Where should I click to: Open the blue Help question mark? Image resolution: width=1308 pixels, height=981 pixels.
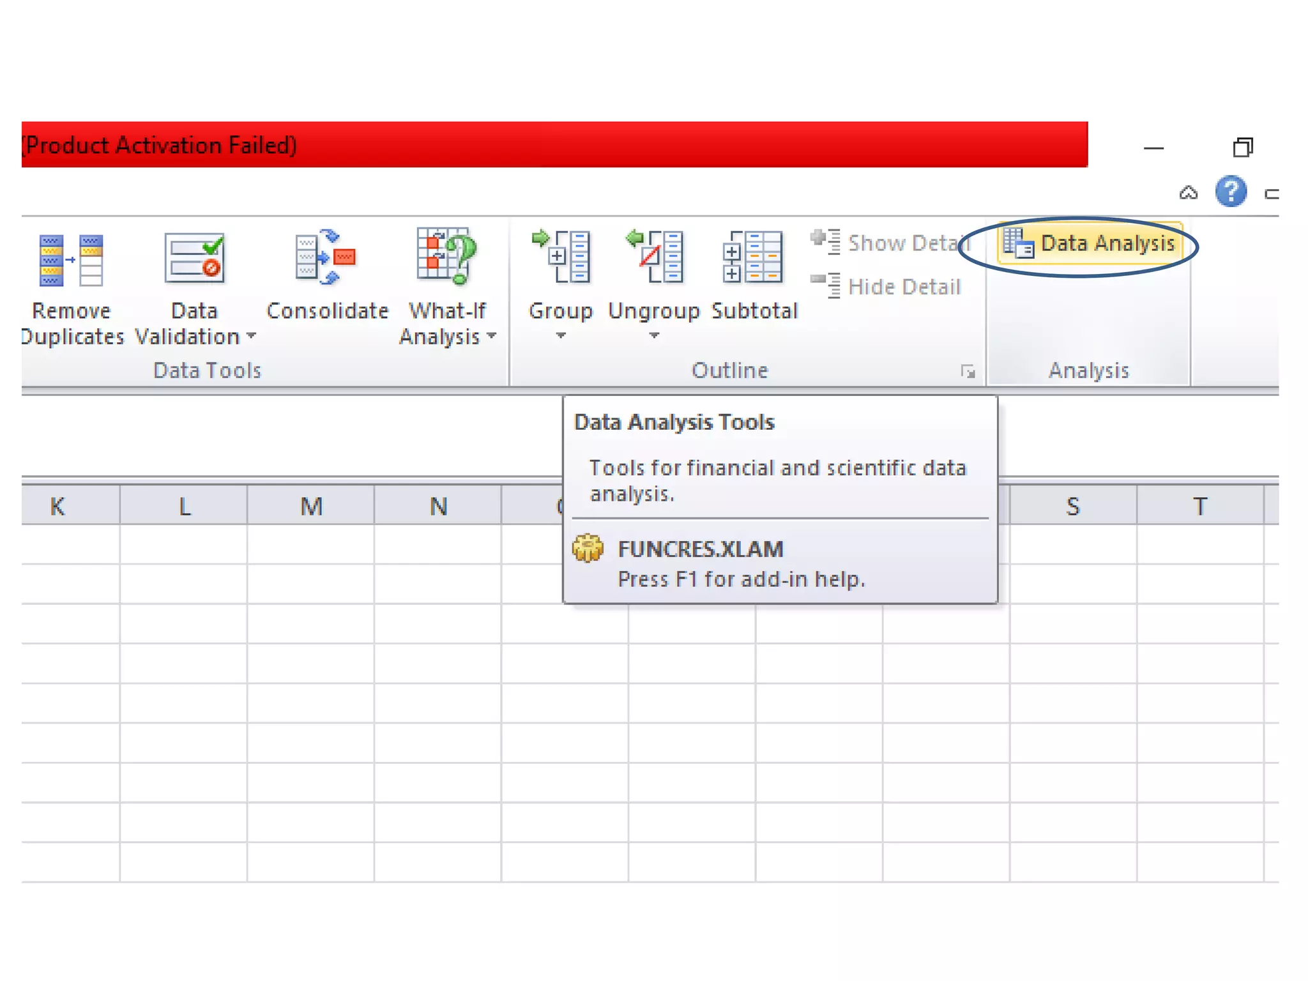[1230, 192]
